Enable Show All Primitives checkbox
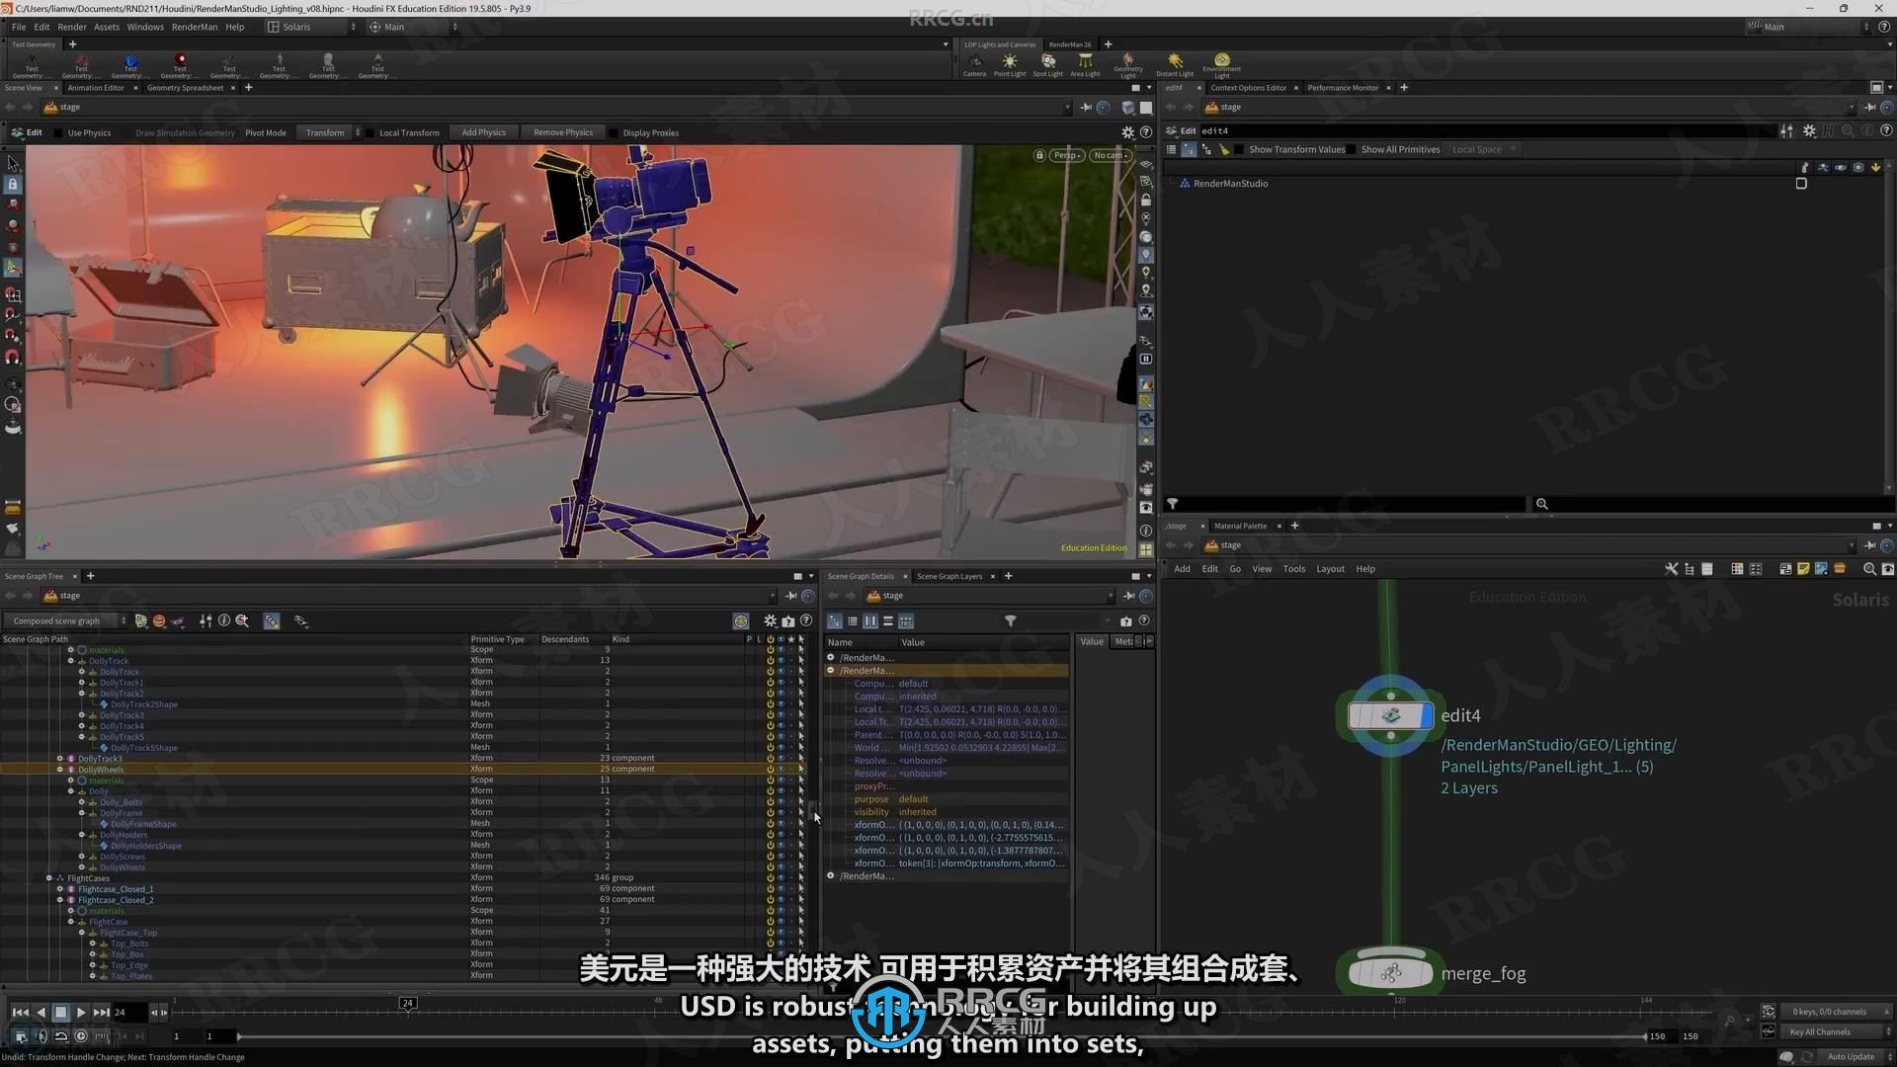The width and height of the screenshot is (1897, 1067). (1354, 150)
